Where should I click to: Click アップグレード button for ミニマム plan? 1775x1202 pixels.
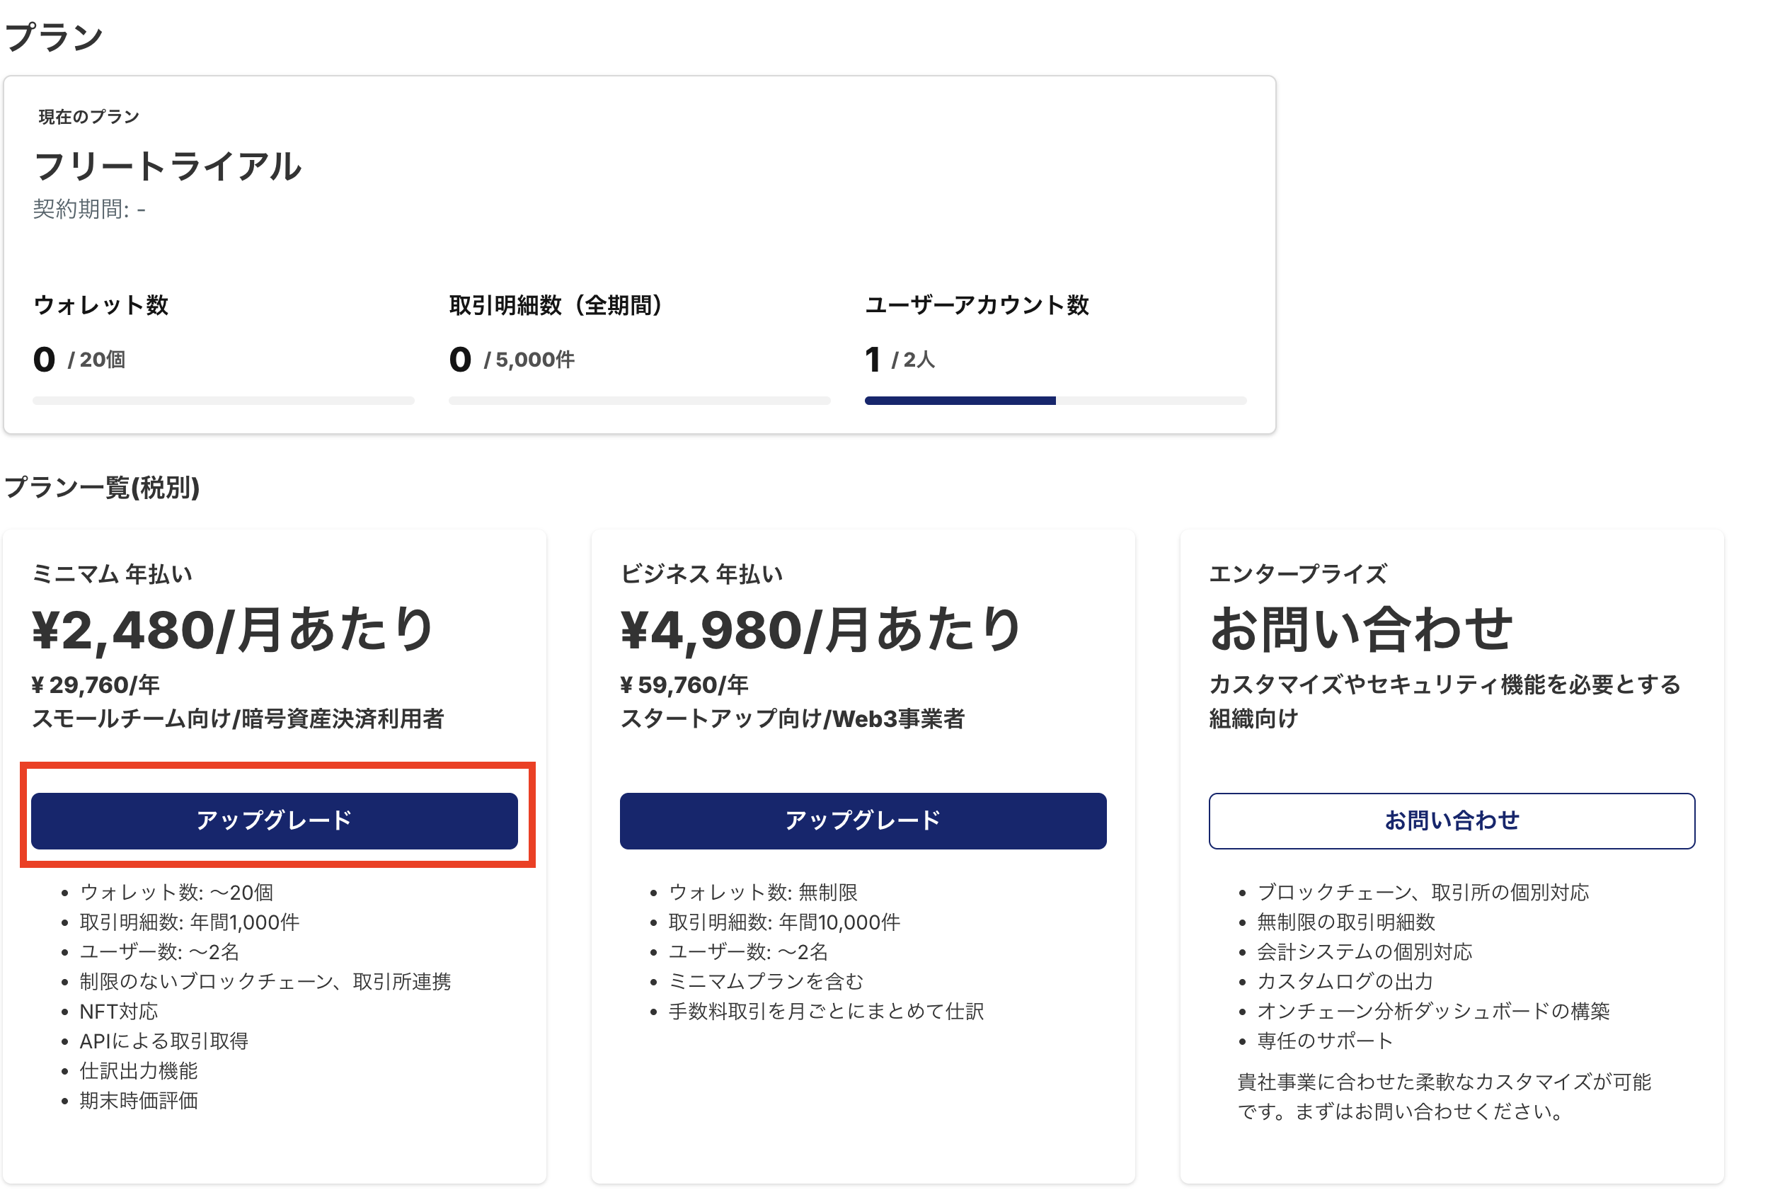point(274,820)
